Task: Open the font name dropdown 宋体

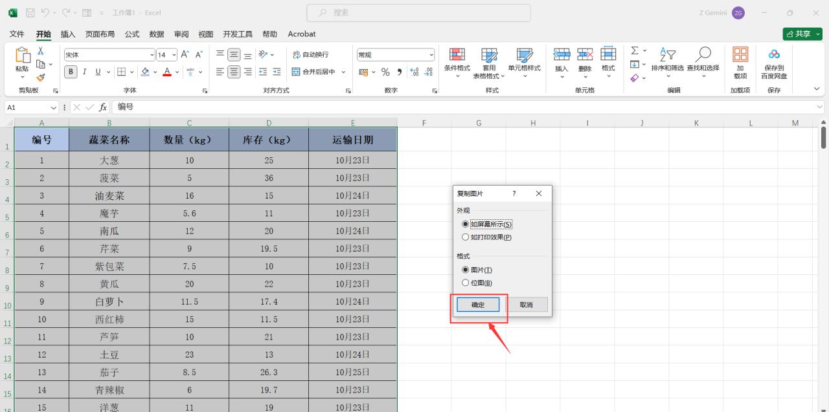Action: [152, 55]
